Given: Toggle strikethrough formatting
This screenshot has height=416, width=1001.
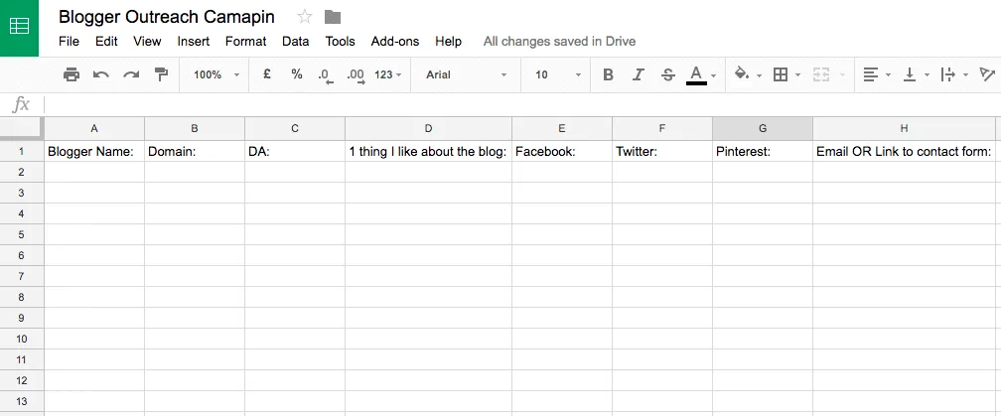Looking at the screenshot, I should click(667, 74).
